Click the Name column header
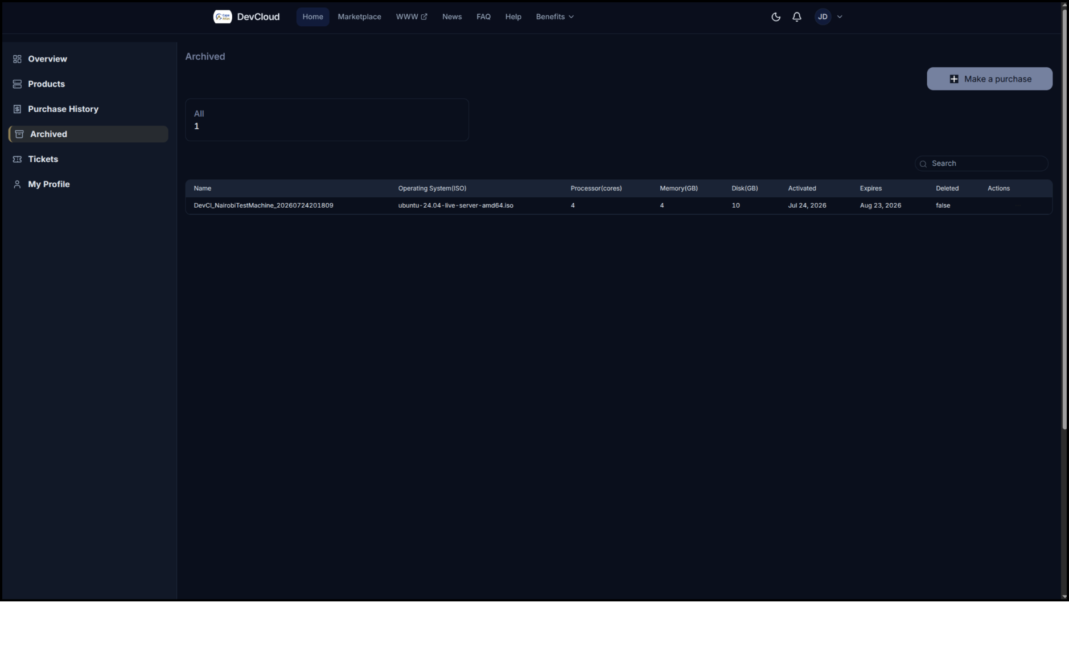 pos(202,188)
